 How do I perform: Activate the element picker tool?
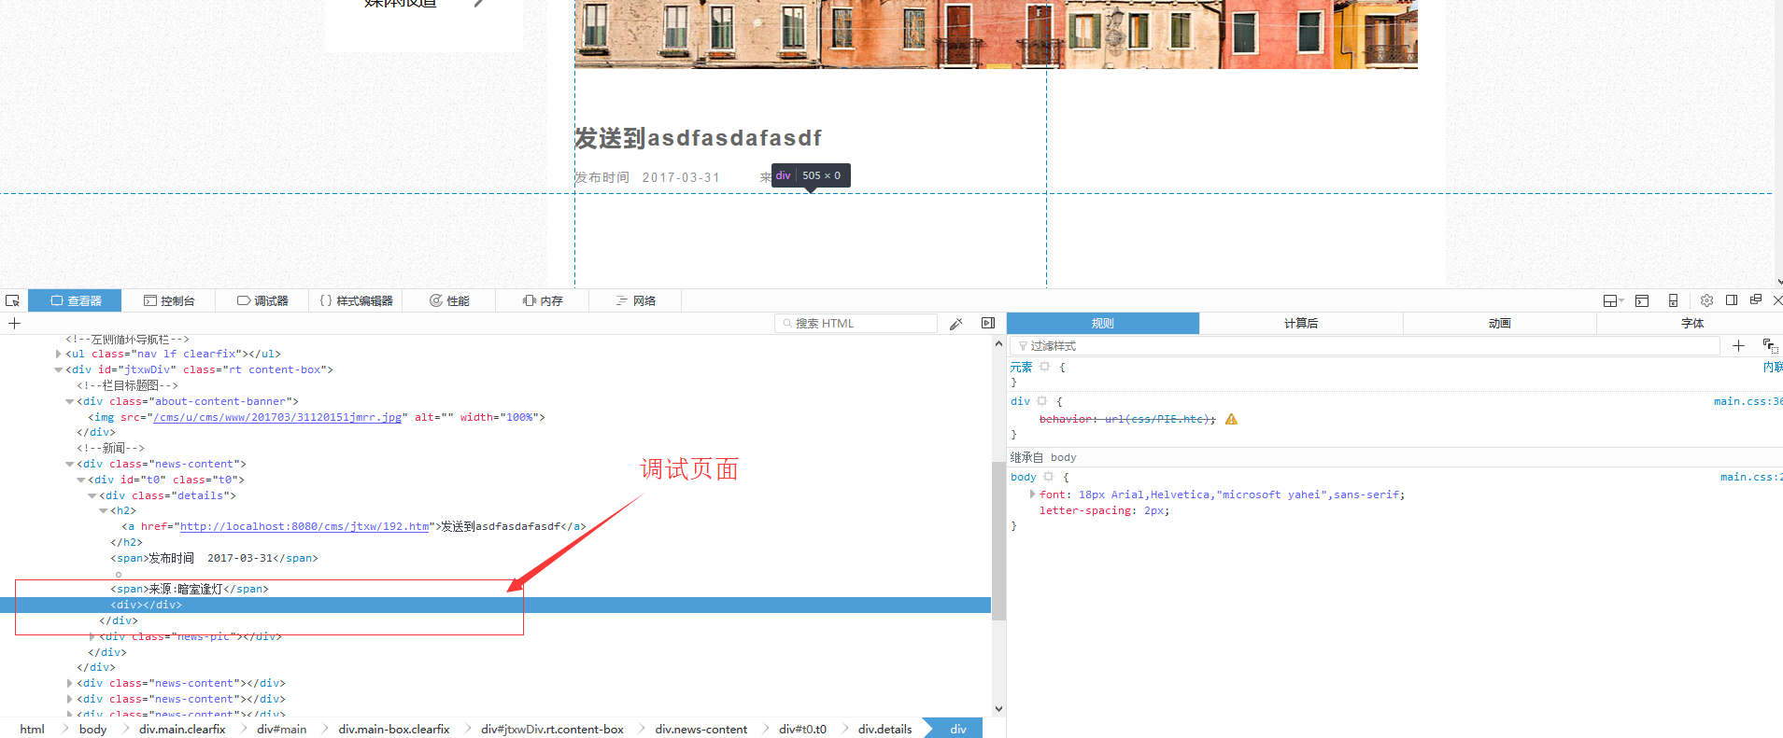(x=12, y=300)
